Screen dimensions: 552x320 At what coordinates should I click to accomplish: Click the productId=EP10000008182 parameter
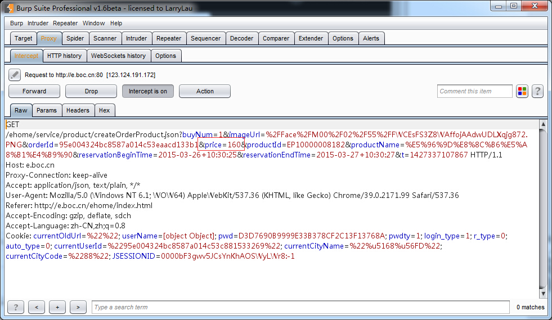(x=296, y=145)
